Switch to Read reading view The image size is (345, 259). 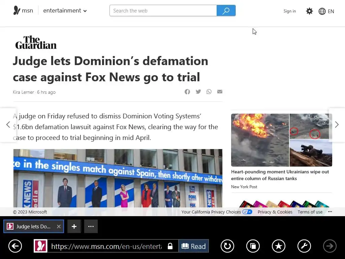coord(194,246)
